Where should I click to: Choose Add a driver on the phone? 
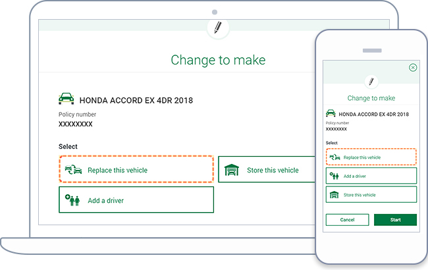(x=371, y=176)
